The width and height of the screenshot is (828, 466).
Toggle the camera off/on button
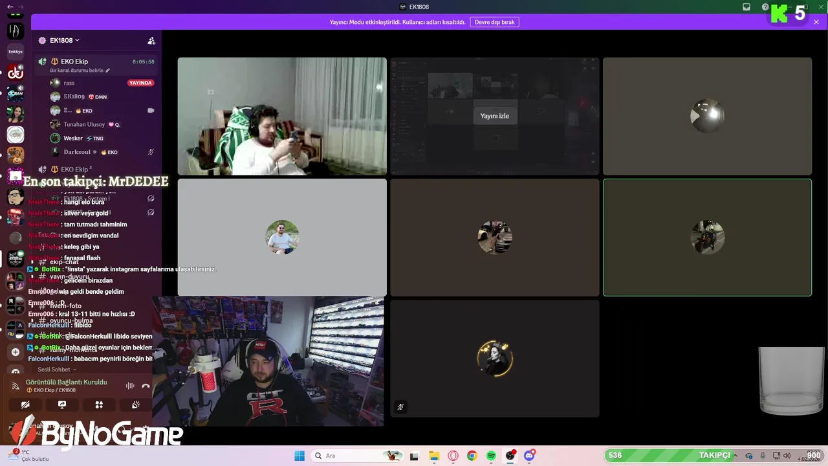(25, 405)
